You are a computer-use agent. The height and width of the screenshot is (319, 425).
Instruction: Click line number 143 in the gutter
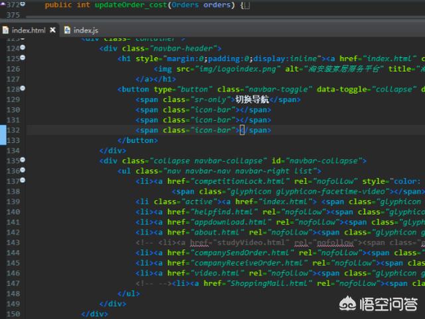(13, 243)
